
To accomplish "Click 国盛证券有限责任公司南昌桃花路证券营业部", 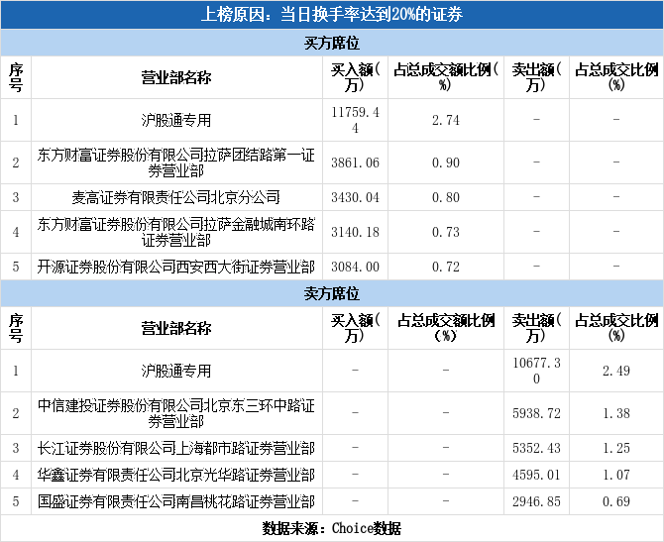I will (176, 501).
